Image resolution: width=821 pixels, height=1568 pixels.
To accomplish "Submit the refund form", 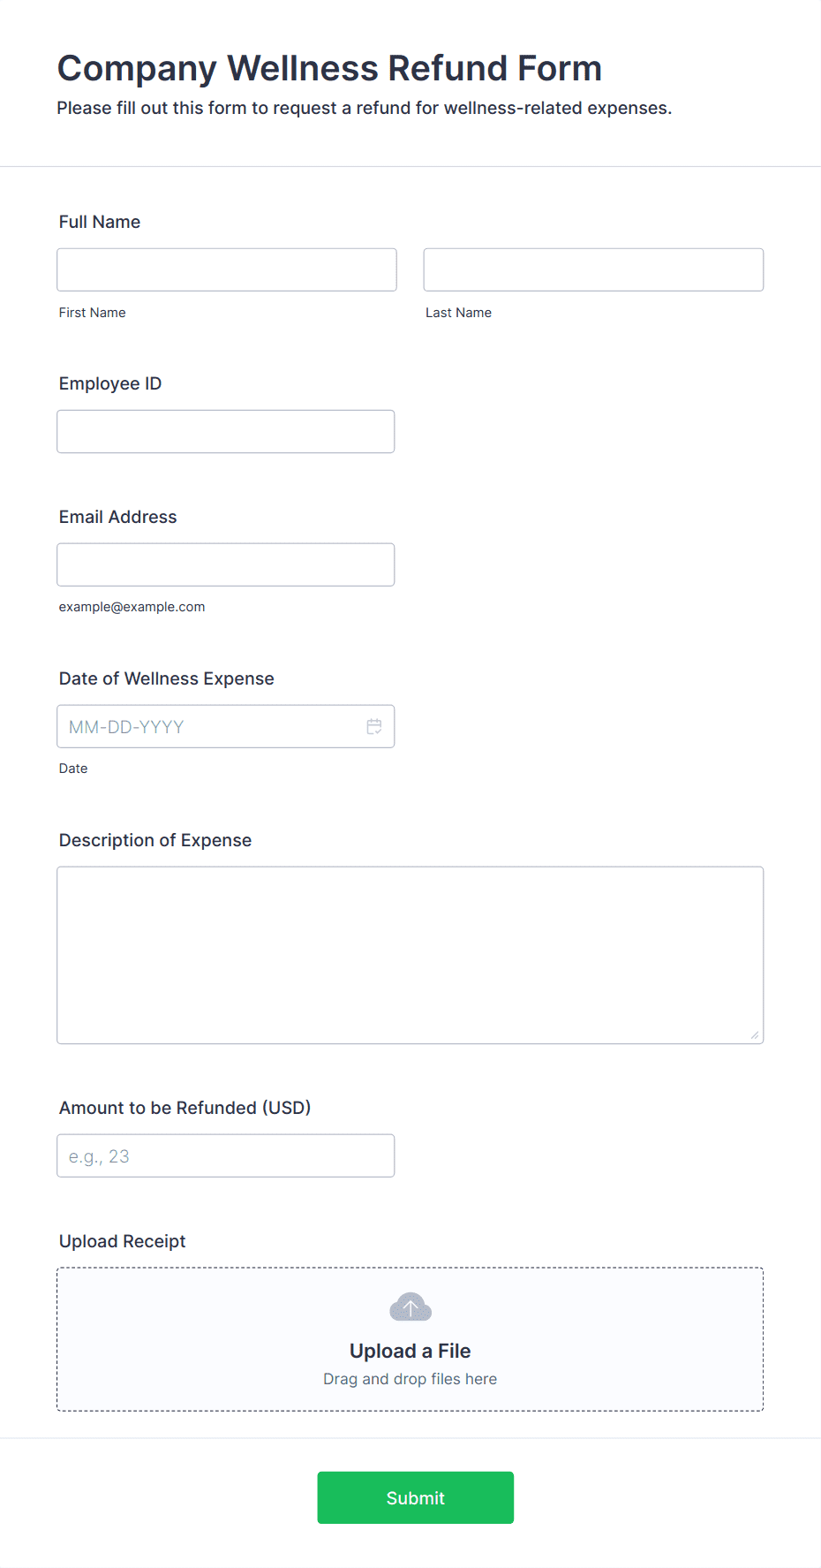I will click(x=416, y=1497).
